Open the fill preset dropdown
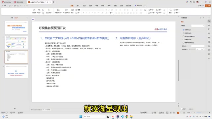The height and width of the screenshot is (119, 212). (x=198, y=26)
